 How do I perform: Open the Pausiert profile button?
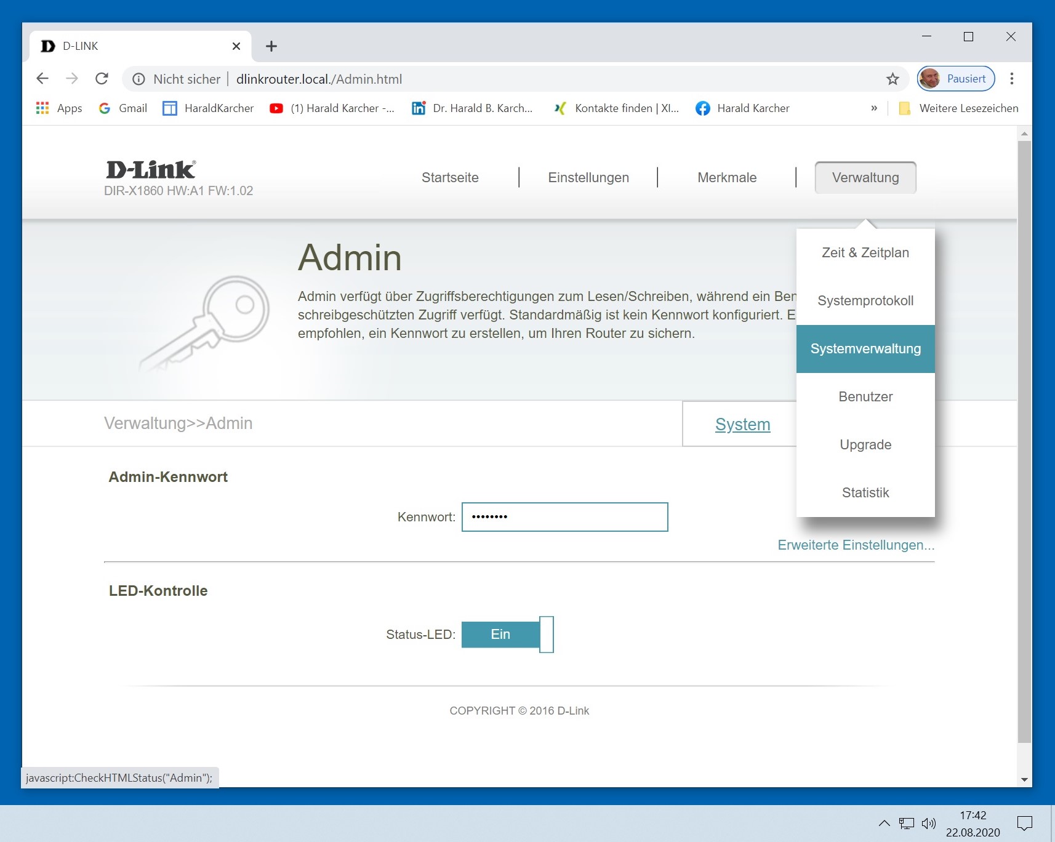point(956,79)
